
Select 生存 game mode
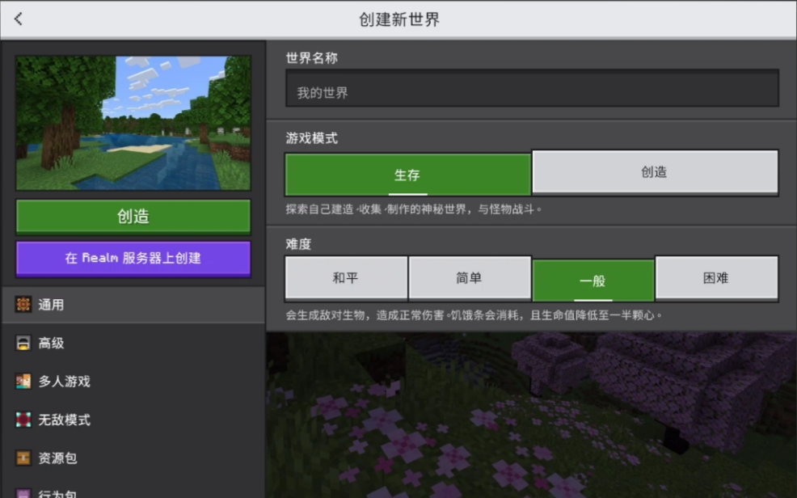coord(407,175)
